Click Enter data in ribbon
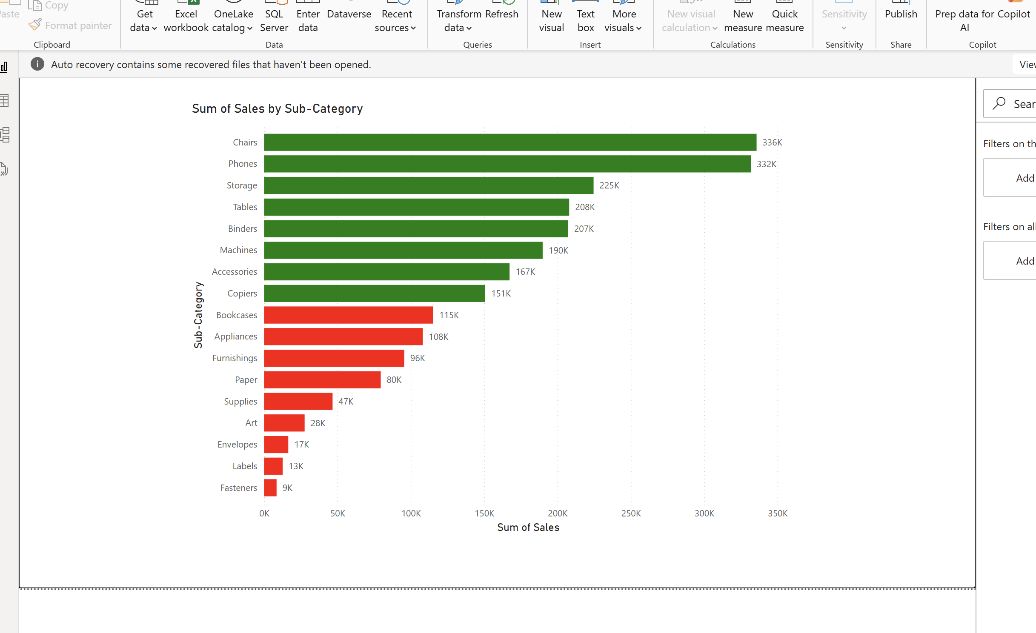Viewport: 1036px width, 633px height. [x=308, y=20]
